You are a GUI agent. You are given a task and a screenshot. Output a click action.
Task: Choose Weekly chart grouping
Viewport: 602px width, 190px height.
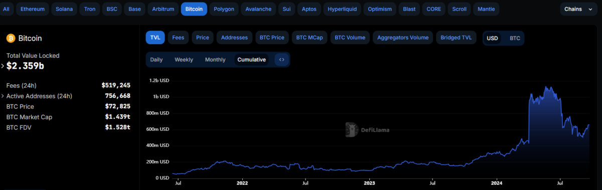[x=184, y=60]
